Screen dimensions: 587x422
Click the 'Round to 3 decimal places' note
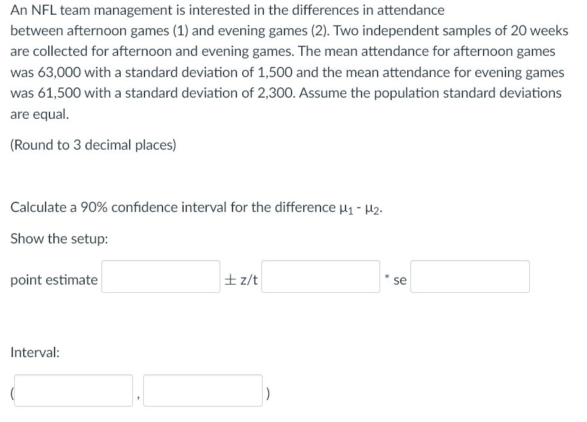pyautogui.click(x=92, y=145)
